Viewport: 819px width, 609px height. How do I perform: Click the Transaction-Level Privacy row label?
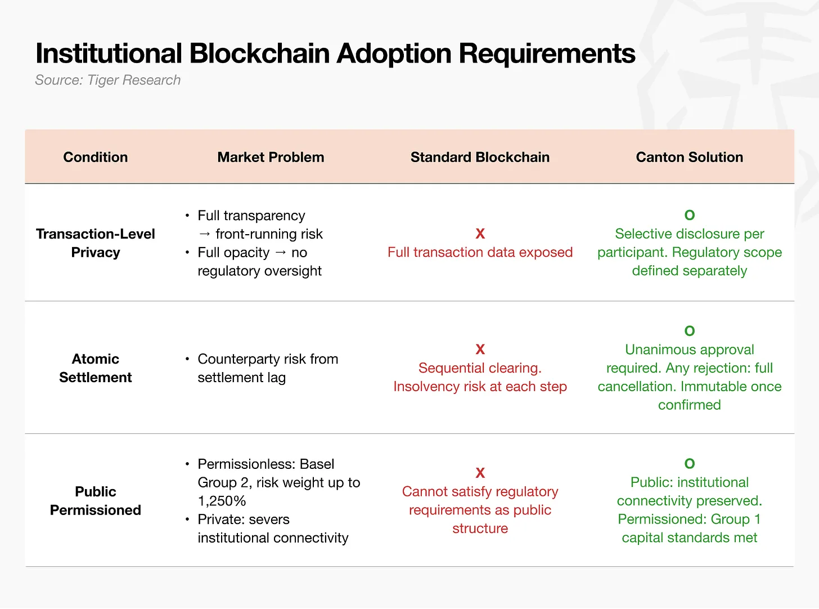(x=96, y=243)
